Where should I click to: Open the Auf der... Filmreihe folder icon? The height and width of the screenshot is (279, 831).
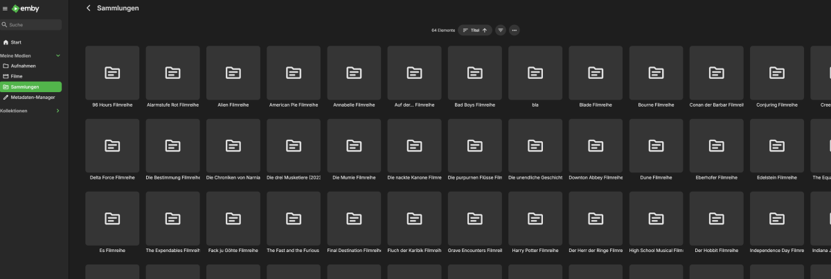414,72
